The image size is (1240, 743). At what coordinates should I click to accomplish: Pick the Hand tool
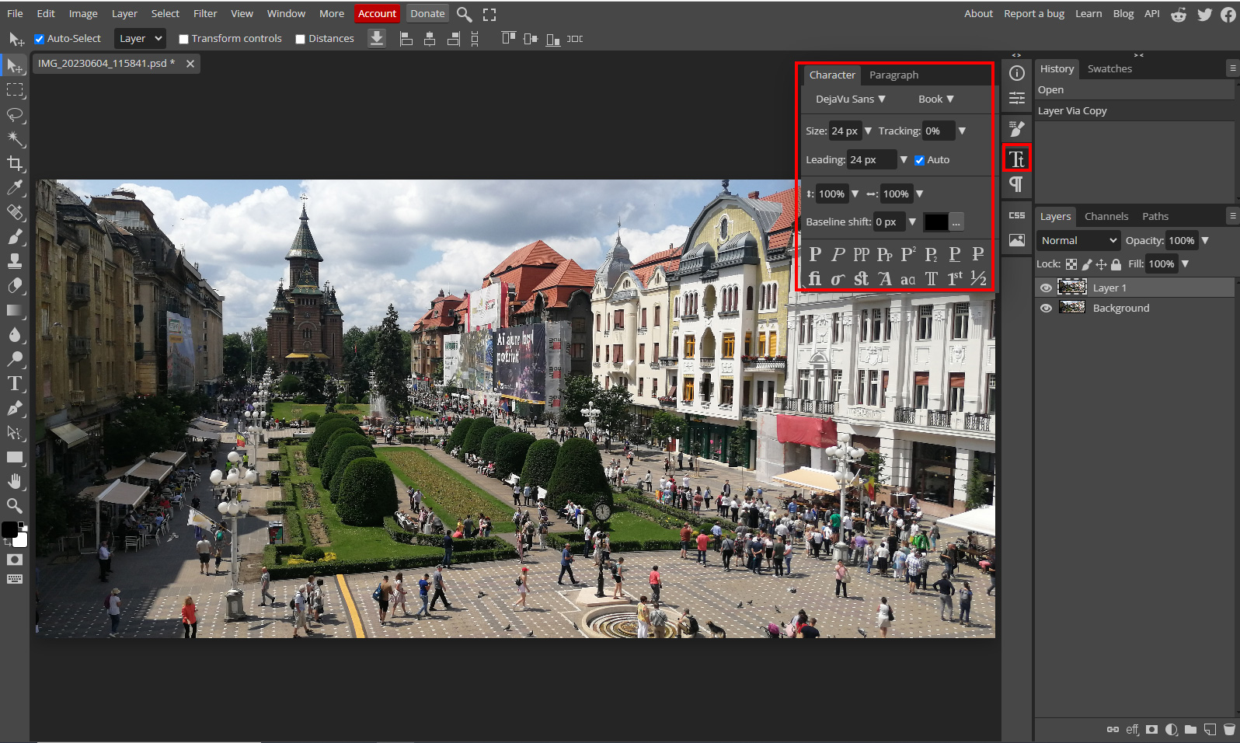[x=15, y=482]
